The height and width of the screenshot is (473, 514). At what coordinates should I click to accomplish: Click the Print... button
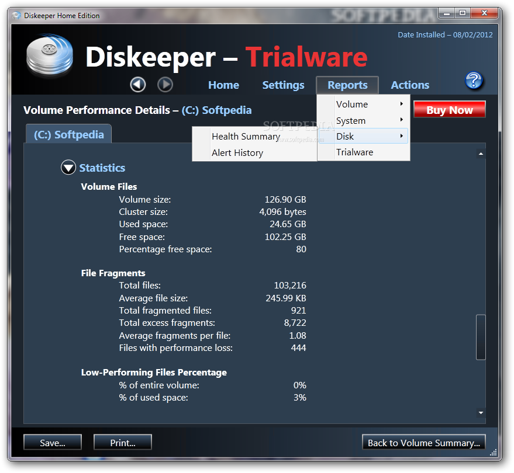pos(123,443)
